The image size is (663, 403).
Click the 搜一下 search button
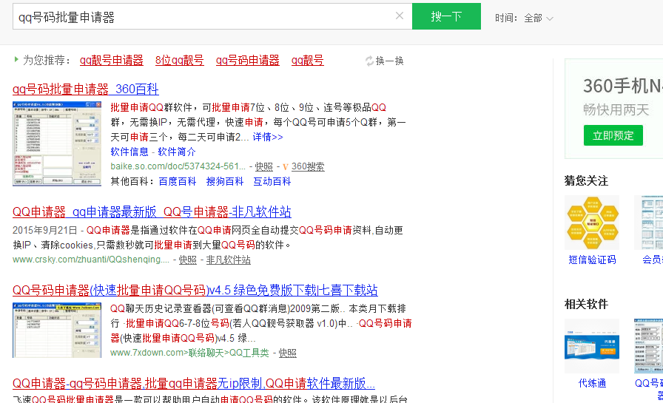(x=446, y=16)
